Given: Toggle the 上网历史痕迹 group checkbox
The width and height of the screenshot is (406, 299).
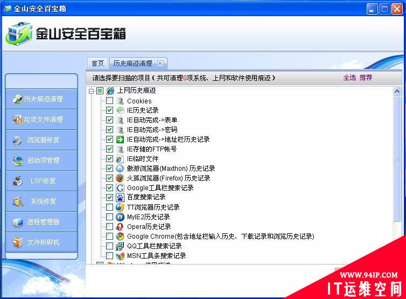Looking at the screenshot, I should click(100, 91).
